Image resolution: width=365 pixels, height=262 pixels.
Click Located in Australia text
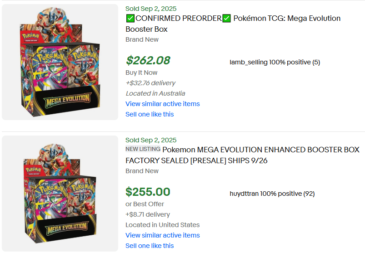click(x=155, y=93)
